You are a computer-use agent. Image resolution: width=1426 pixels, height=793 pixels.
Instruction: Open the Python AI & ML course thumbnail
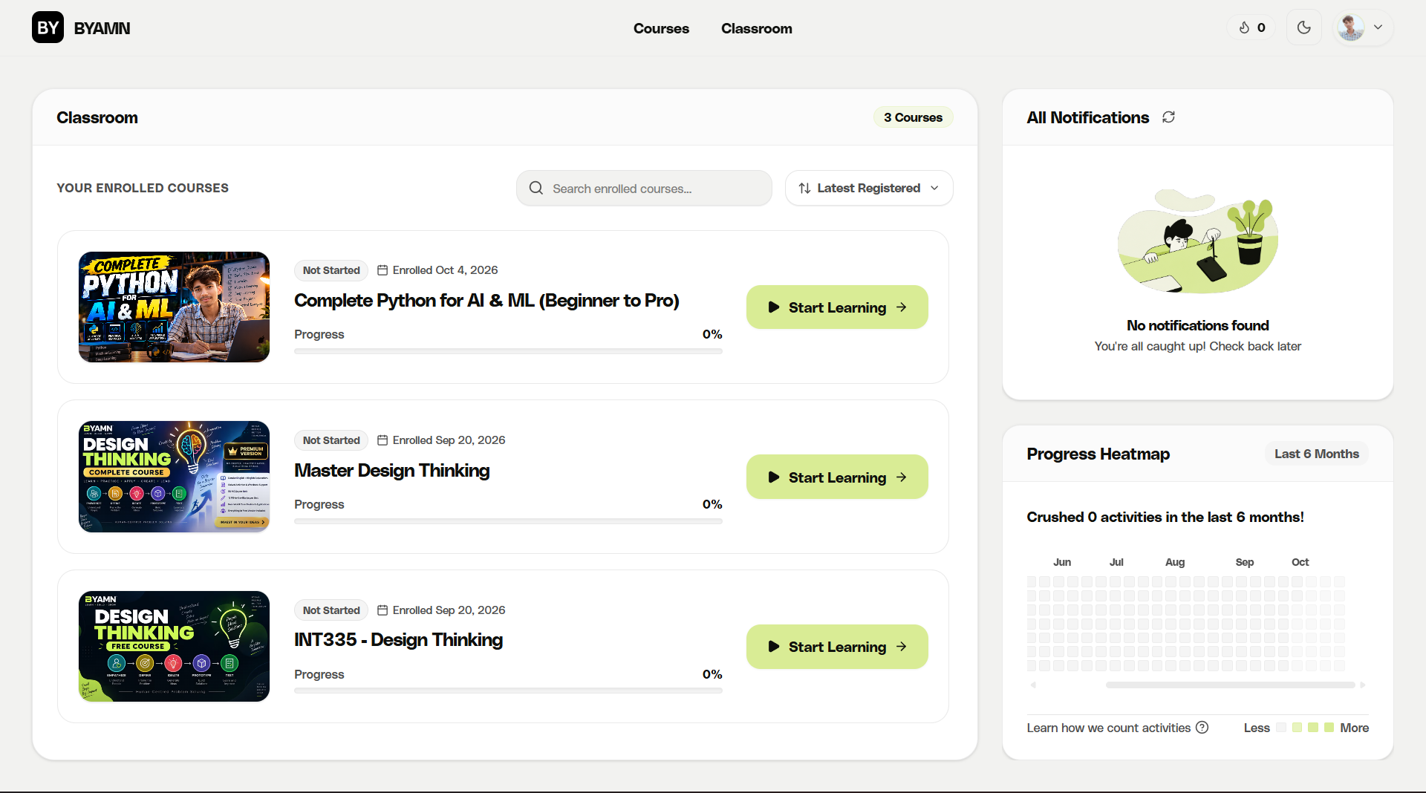[x=174, y=307]
